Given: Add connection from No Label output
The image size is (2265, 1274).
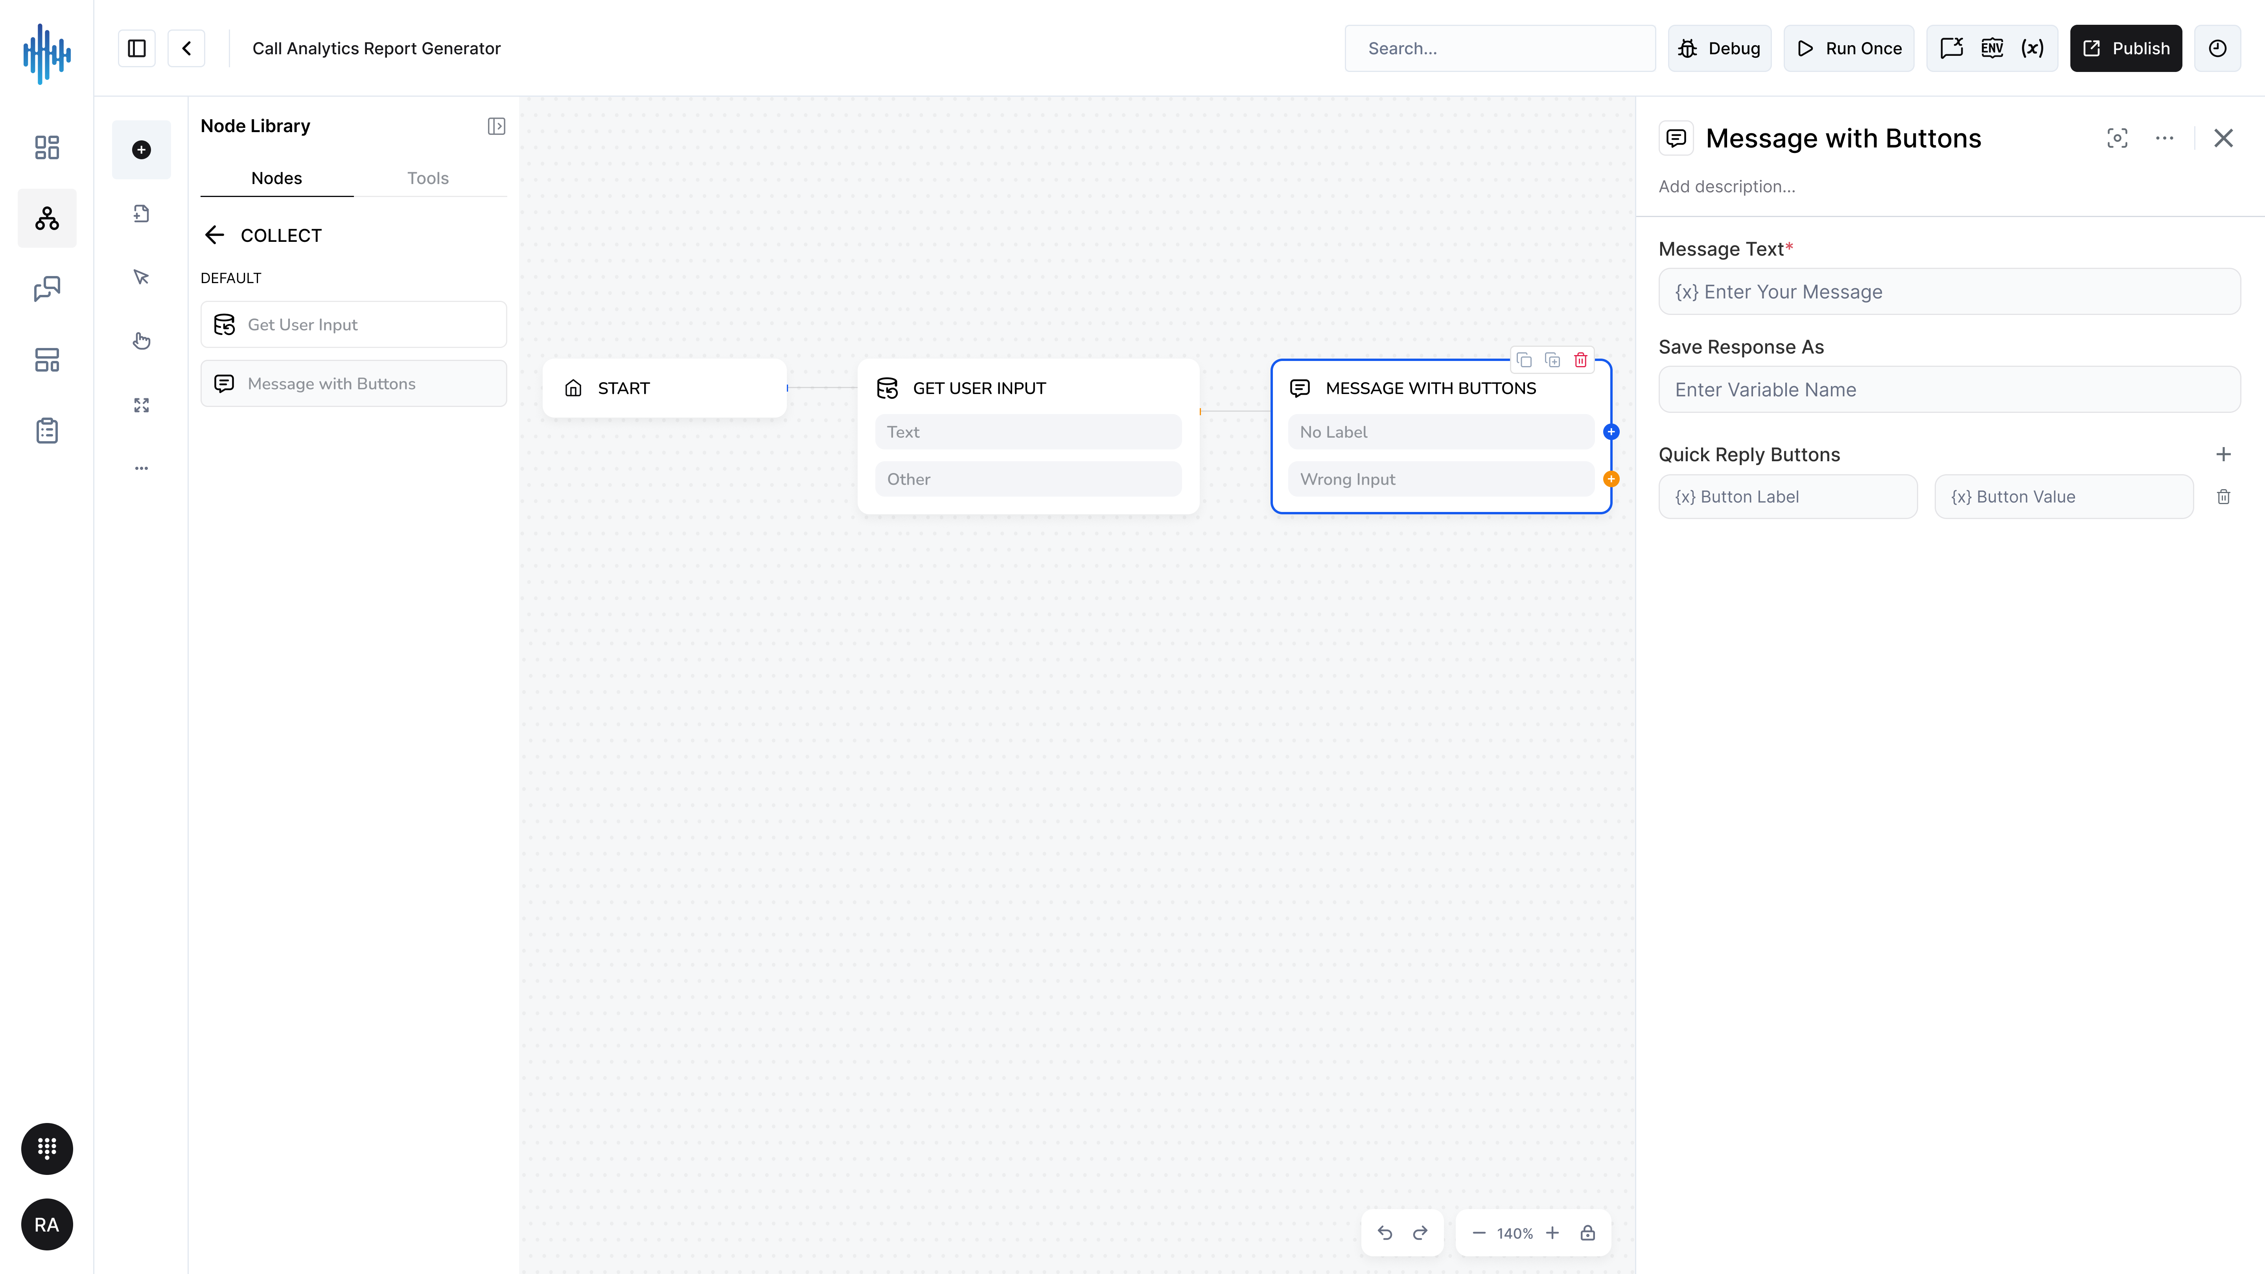Looking at the screenshot, I should click(x=1611, y=432).
